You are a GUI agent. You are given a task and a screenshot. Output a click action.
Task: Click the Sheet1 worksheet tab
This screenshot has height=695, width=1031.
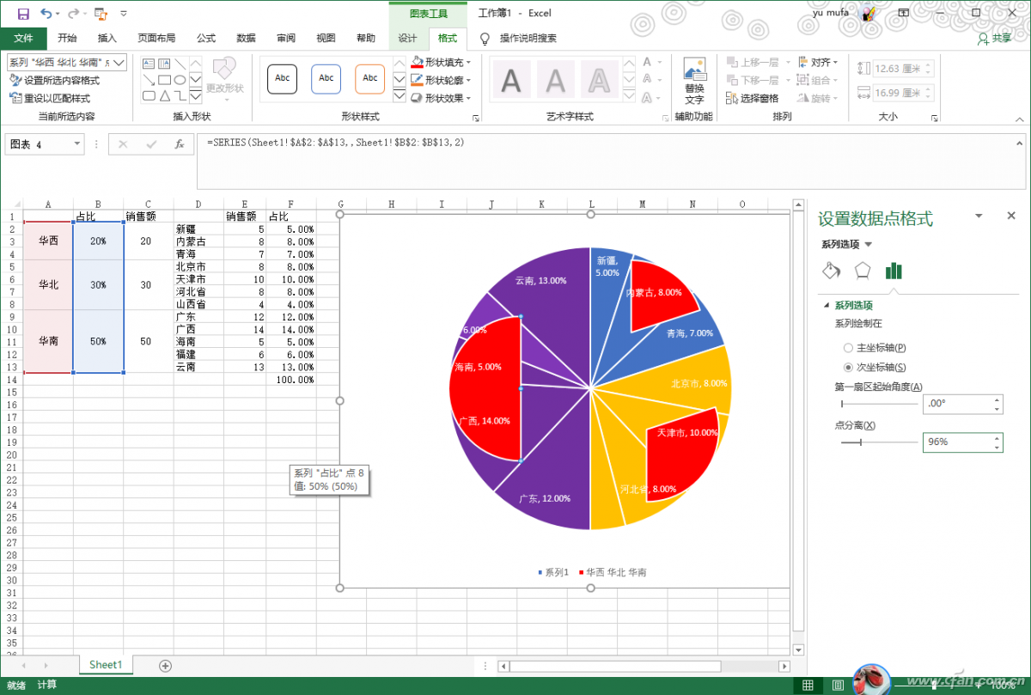click(x=106, y=665)
